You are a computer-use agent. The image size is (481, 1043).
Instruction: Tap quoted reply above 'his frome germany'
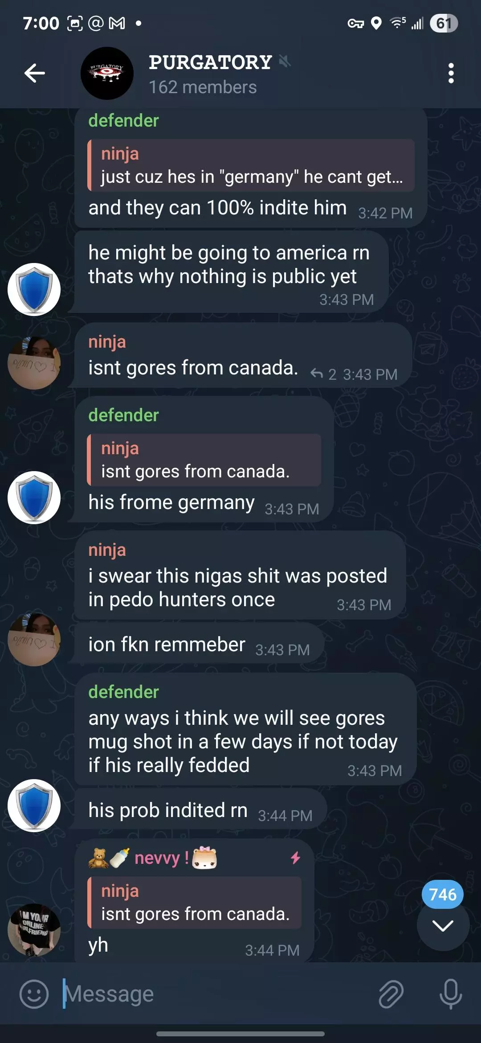[x=204, y=460]
